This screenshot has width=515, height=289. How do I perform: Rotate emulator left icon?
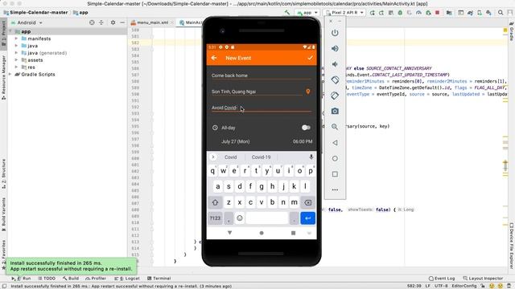pos(335,79)
